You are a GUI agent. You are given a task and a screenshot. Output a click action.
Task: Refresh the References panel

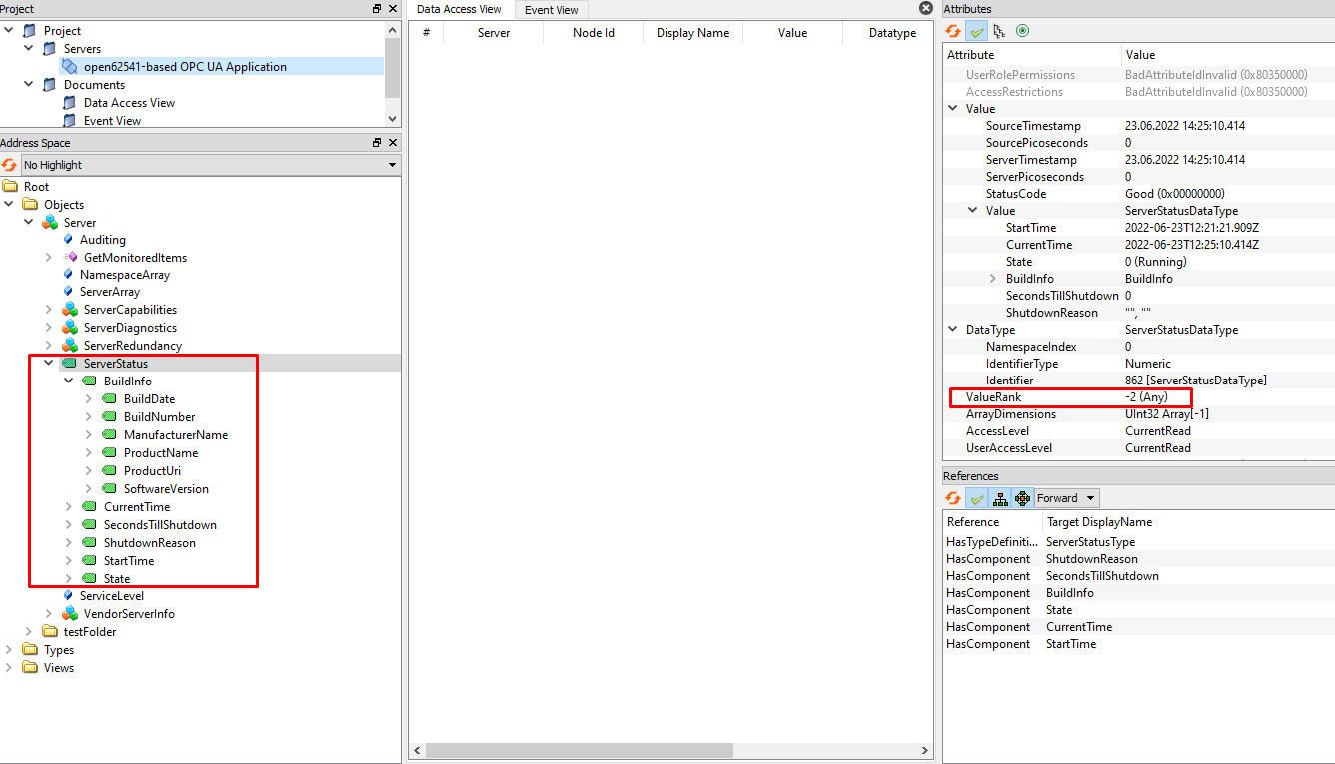coord(952,497)
